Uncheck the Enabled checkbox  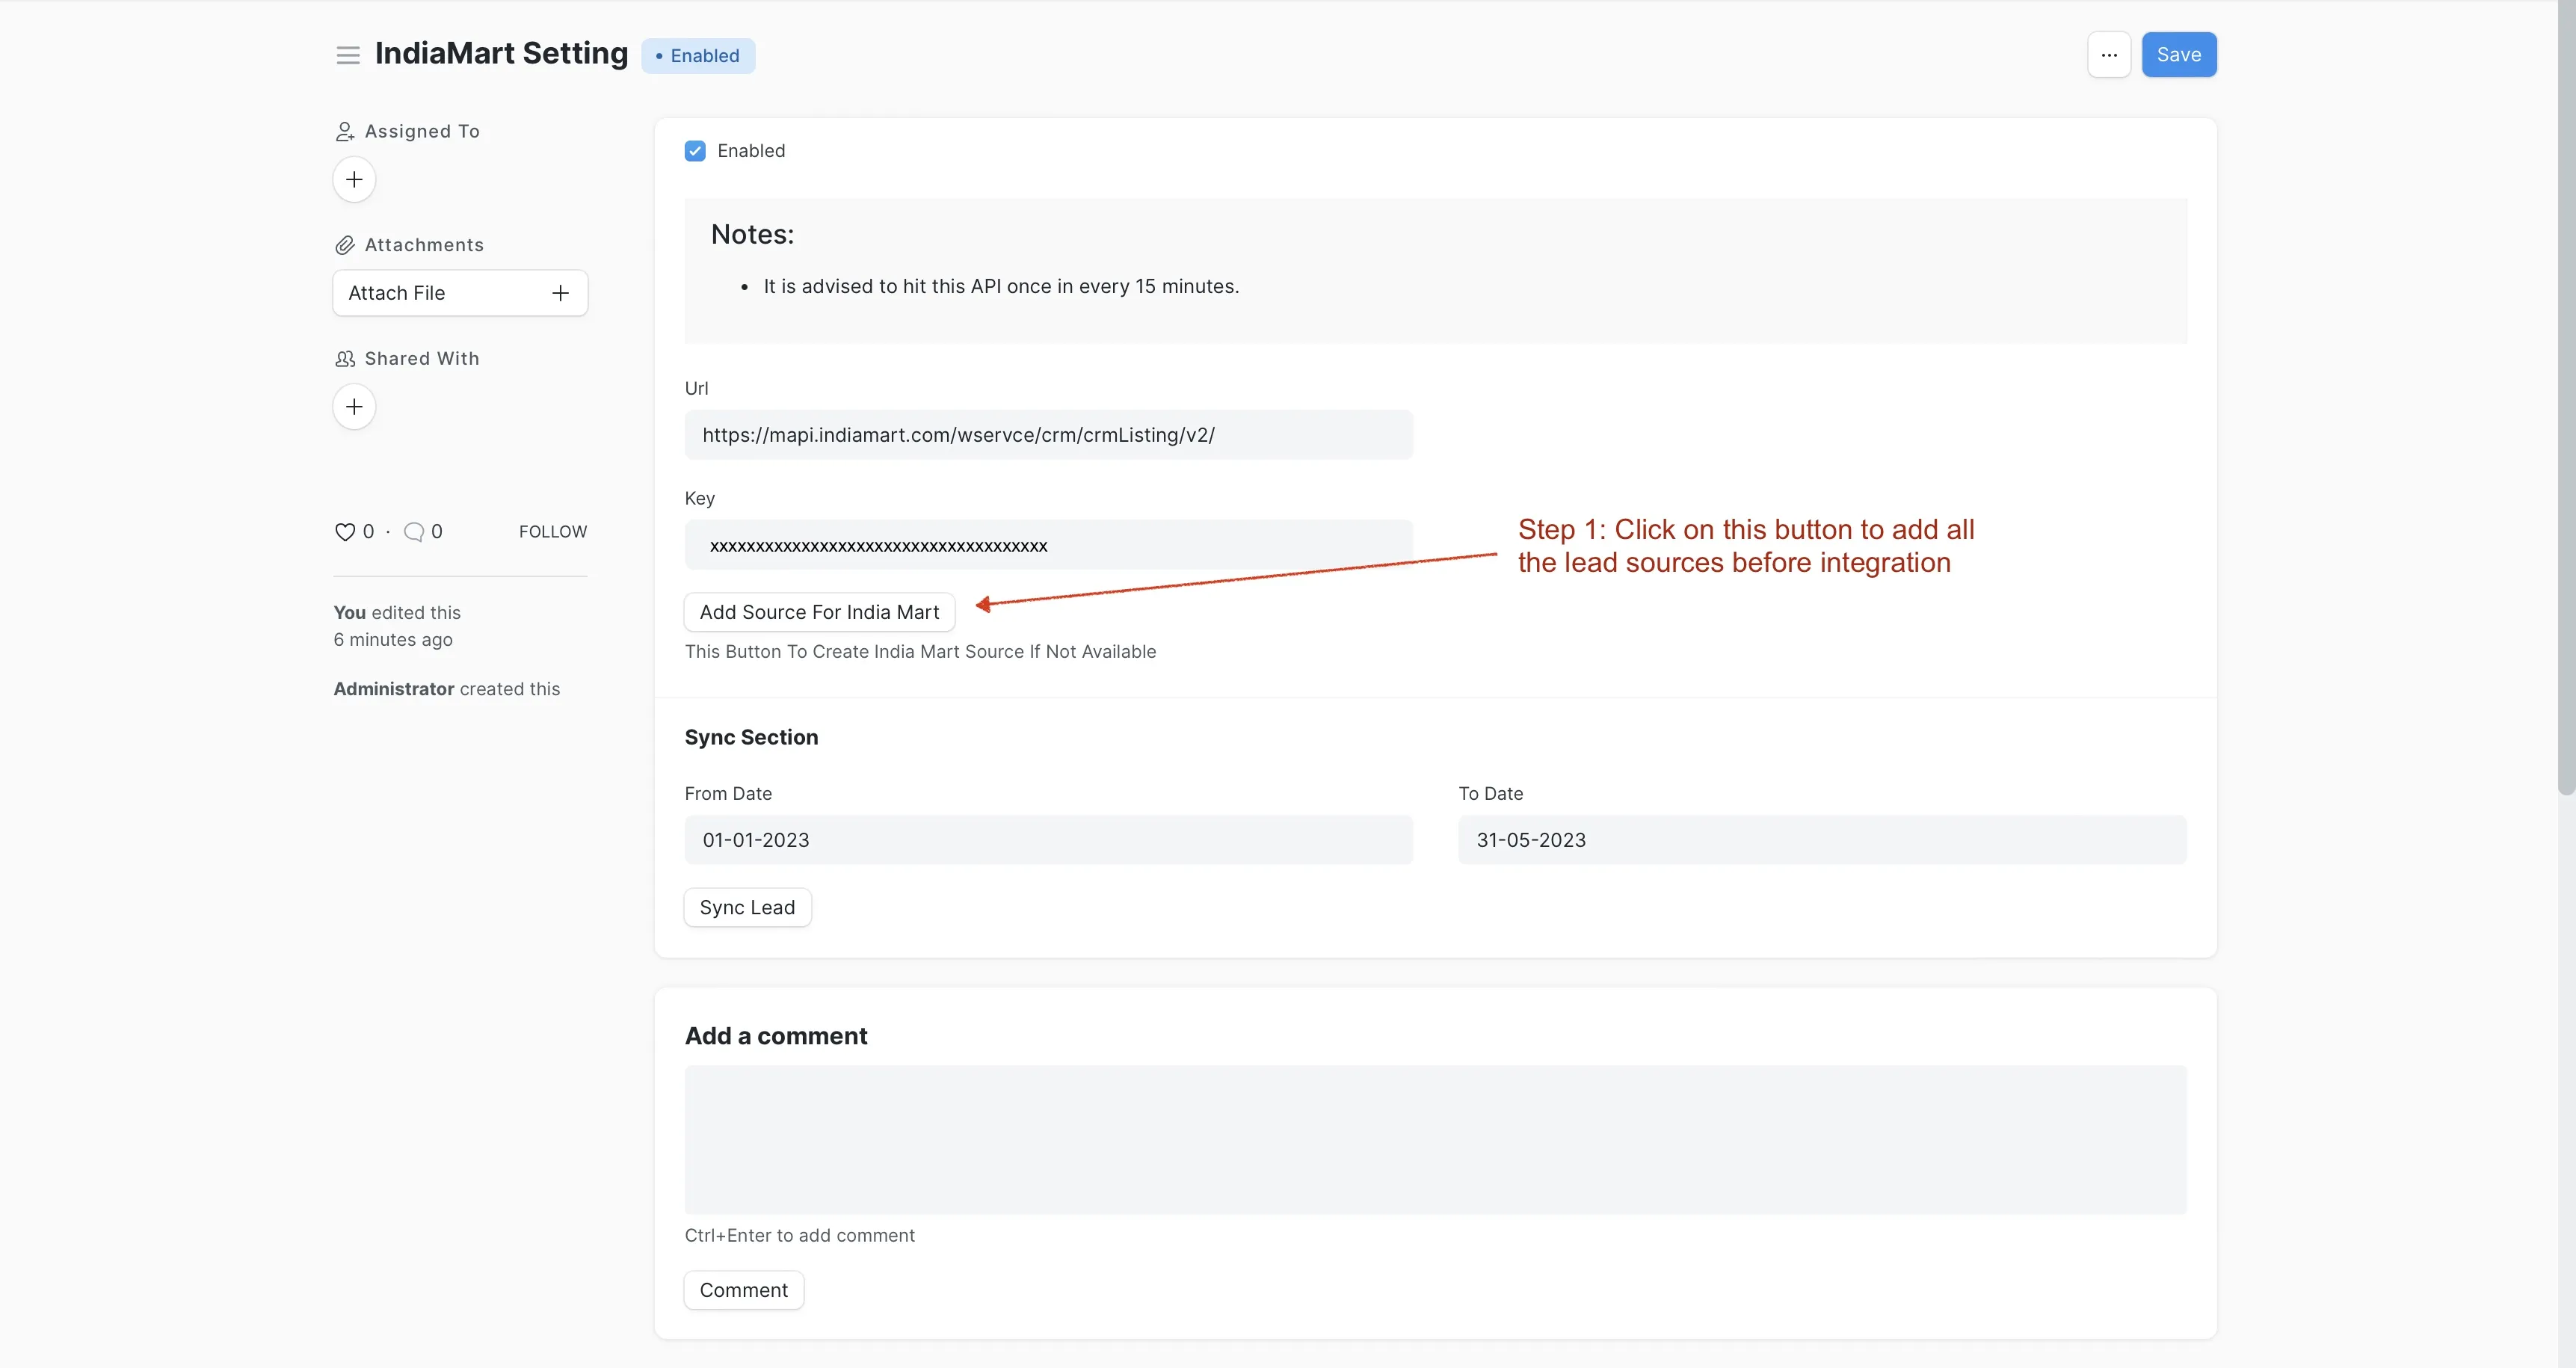pos(695,151)
